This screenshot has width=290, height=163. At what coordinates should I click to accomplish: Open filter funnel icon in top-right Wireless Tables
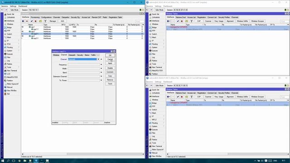pos(191,21)
